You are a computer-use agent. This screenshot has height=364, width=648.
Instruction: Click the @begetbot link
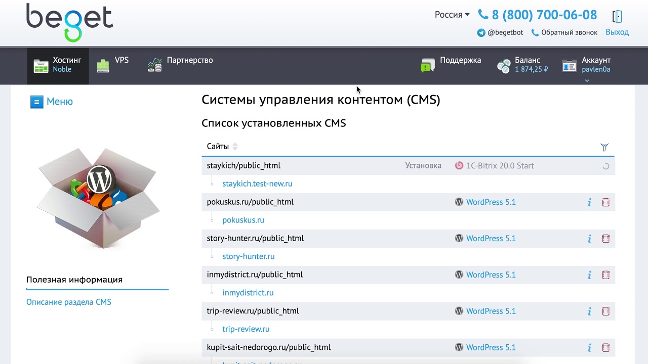(504, 32)
